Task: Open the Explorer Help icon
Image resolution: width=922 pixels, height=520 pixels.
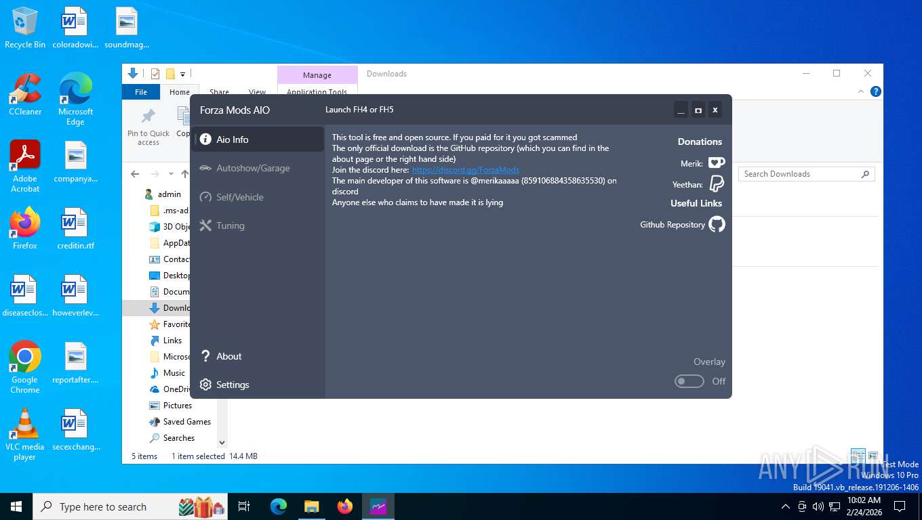Action: pos(876,91)
